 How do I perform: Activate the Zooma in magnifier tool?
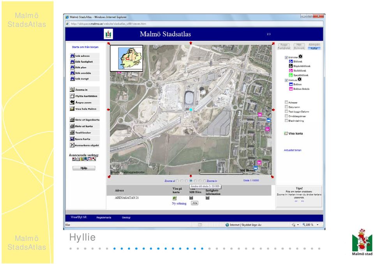coord(85,90)
